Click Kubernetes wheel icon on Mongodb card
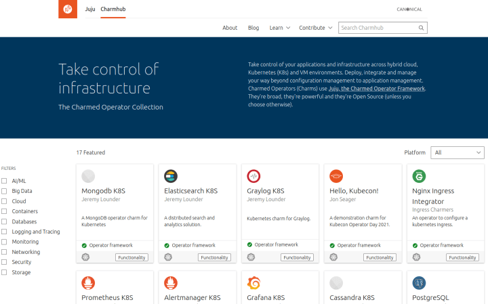 click(85, 257)
